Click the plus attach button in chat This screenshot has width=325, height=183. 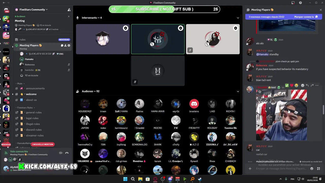tap(250, 169)
